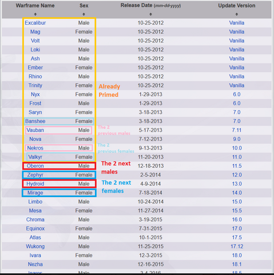This screenshot has height=275, width=274.
Task: Select the 7-18-2014 release date cell
Action: 150,193
